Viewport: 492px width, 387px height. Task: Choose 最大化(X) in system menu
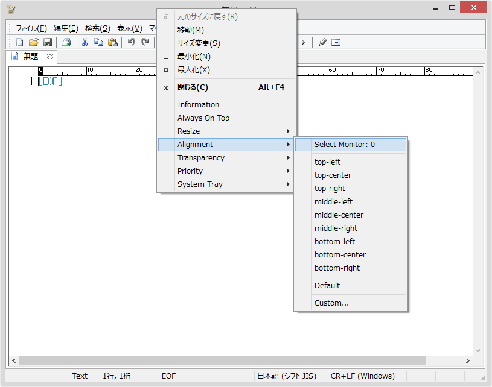tap(226, 70)
